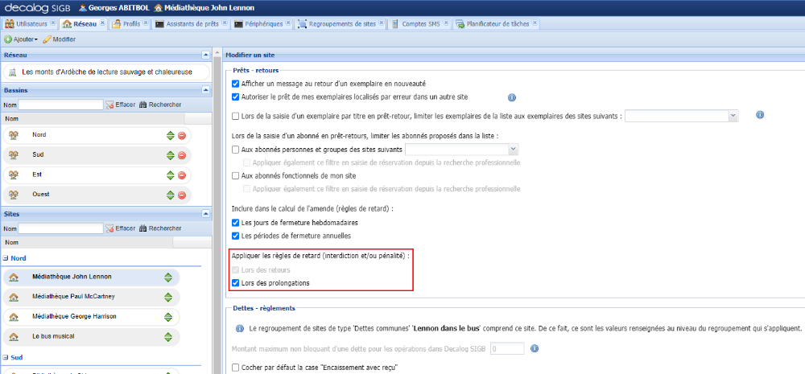Viewport: 805px width, 374px height.
Task: Click Effacer icon in Sites panel
Action: (x=110, y=228)
